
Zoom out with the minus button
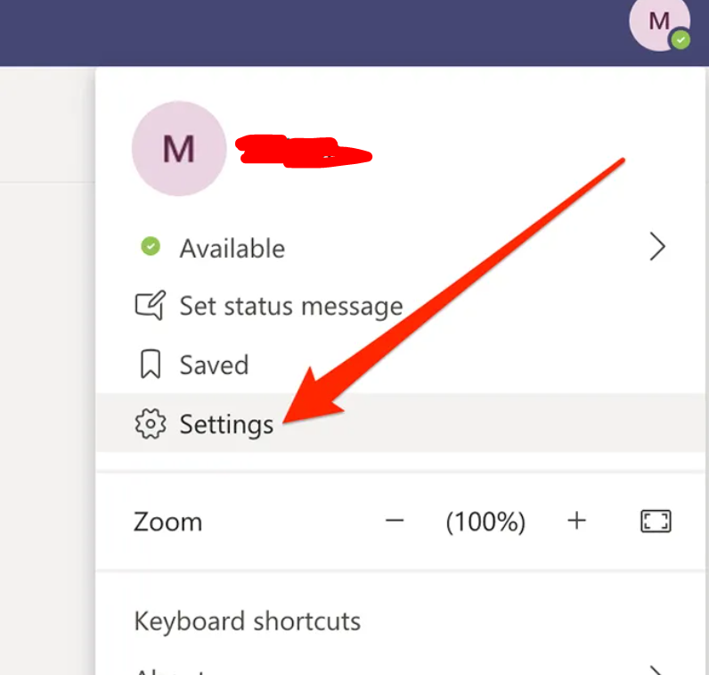tap(395, 521)
